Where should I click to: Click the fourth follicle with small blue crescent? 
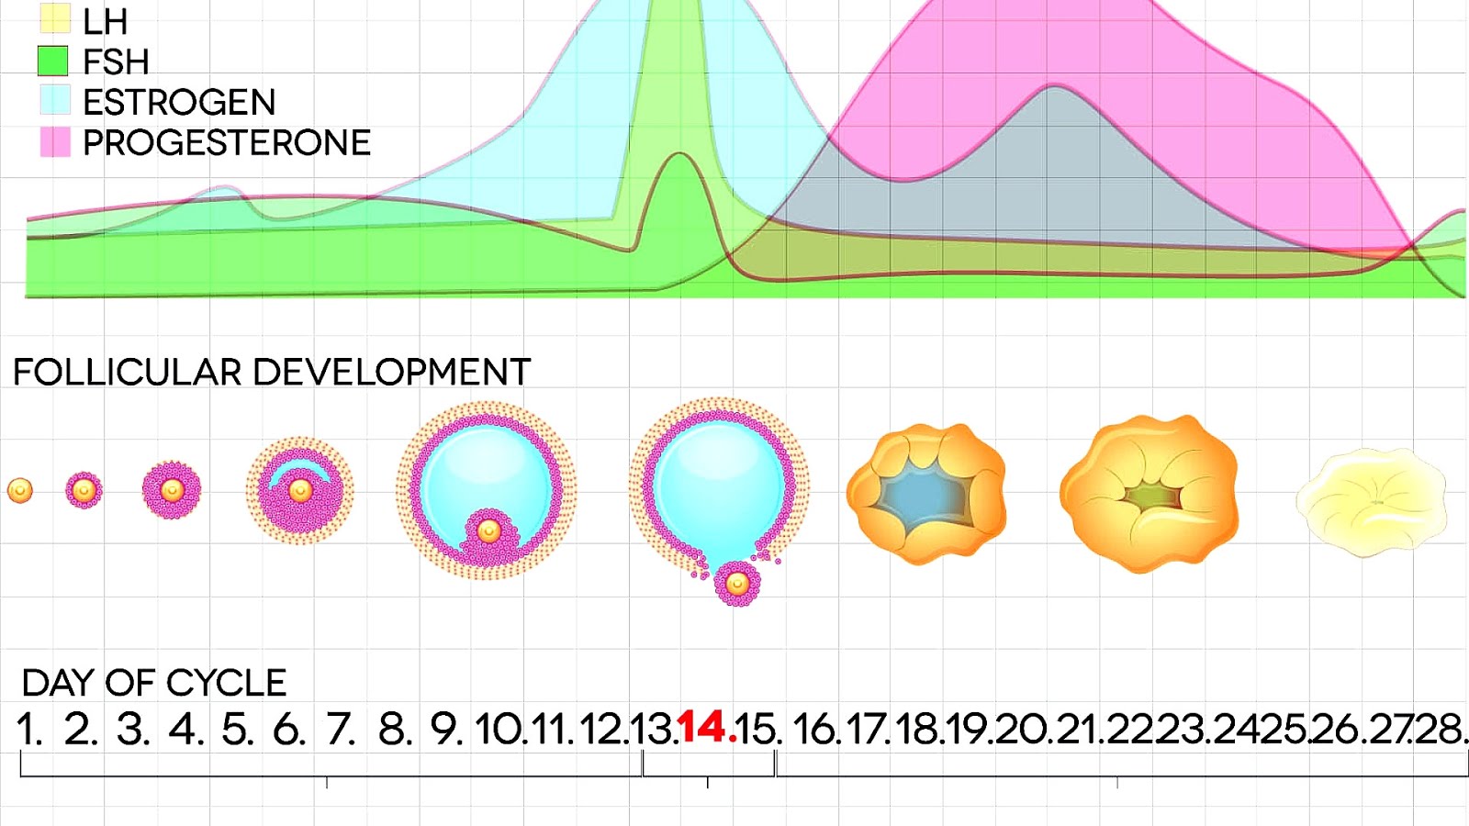pyautogui.click(x=300, y=491)
